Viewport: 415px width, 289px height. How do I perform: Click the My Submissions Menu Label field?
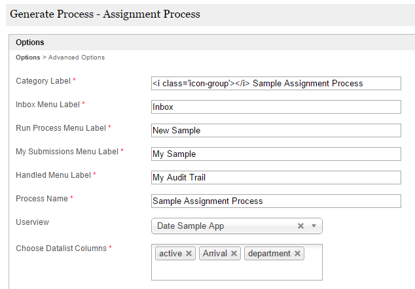[x=276, y=154]
